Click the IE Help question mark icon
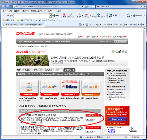The width and height of the screenshot is (147, 140). [x=141, y=24]
